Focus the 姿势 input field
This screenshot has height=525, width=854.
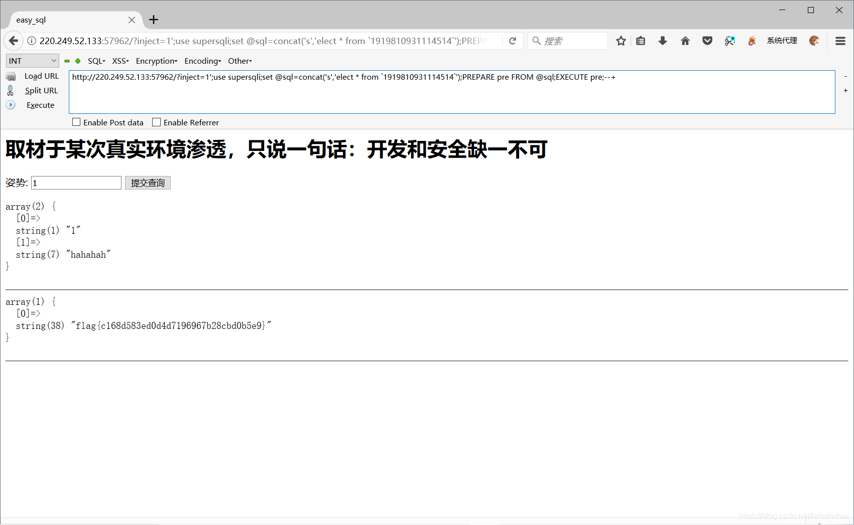pyautogui.click(x=76, y=183)
